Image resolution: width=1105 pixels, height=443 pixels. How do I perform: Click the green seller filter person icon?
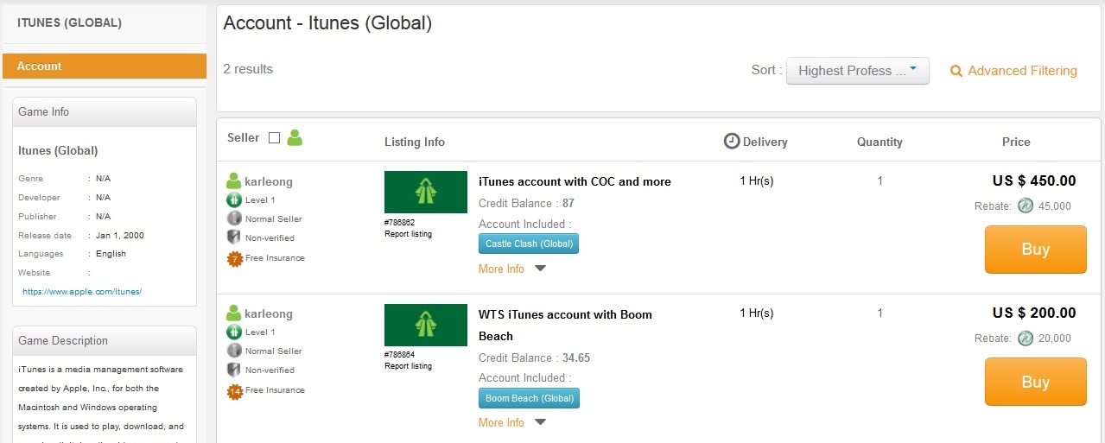[x=295, y=137]
